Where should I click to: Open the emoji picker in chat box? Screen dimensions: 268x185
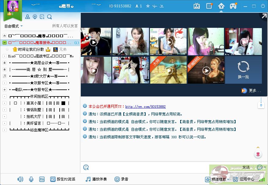coord(86,167)
